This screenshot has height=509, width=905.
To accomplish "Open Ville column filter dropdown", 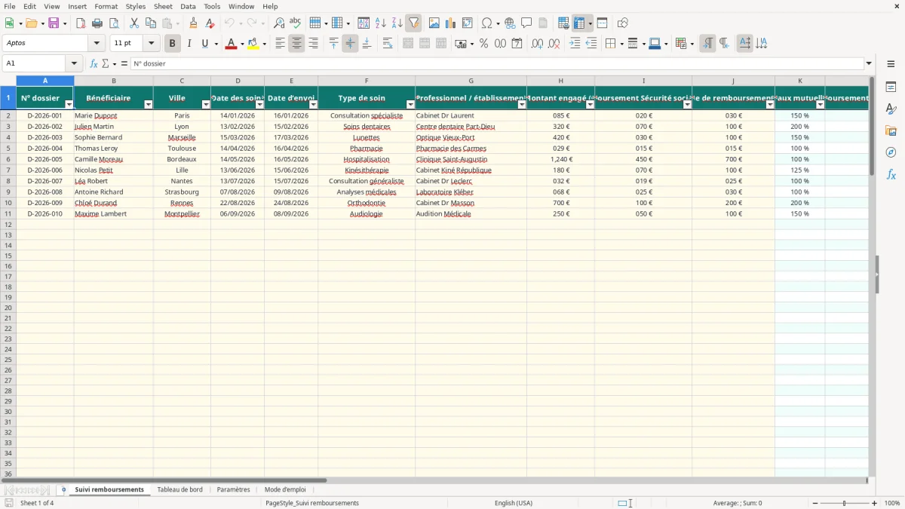I will [x=206, y=105].
